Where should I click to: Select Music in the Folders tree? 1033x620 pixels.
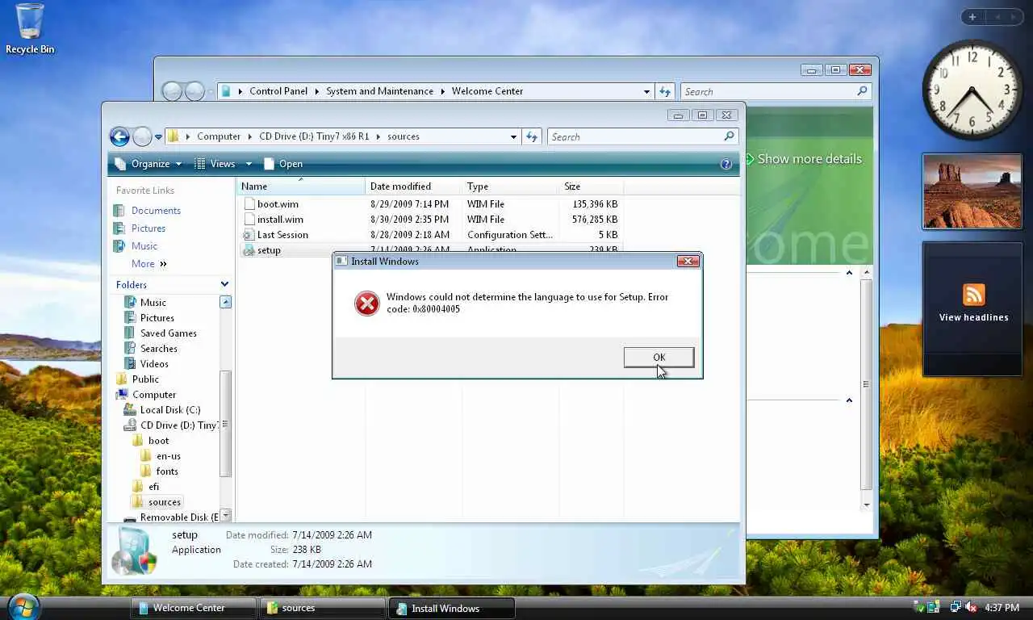(x=153, y=303)
